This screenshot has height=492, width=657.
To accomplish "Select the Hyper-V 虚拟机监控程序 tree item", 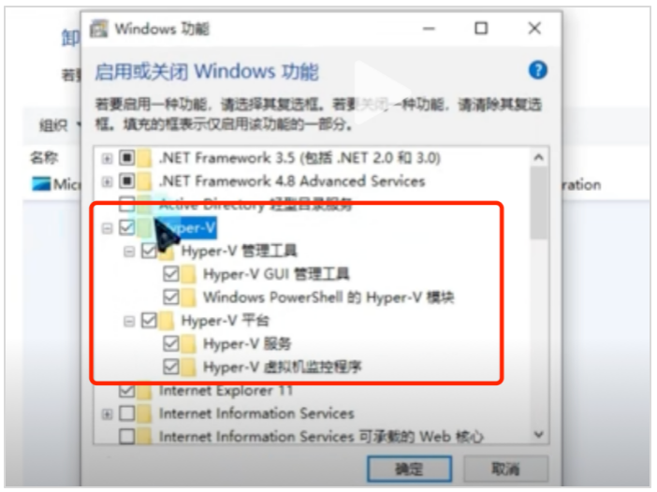I will [282, 368].
